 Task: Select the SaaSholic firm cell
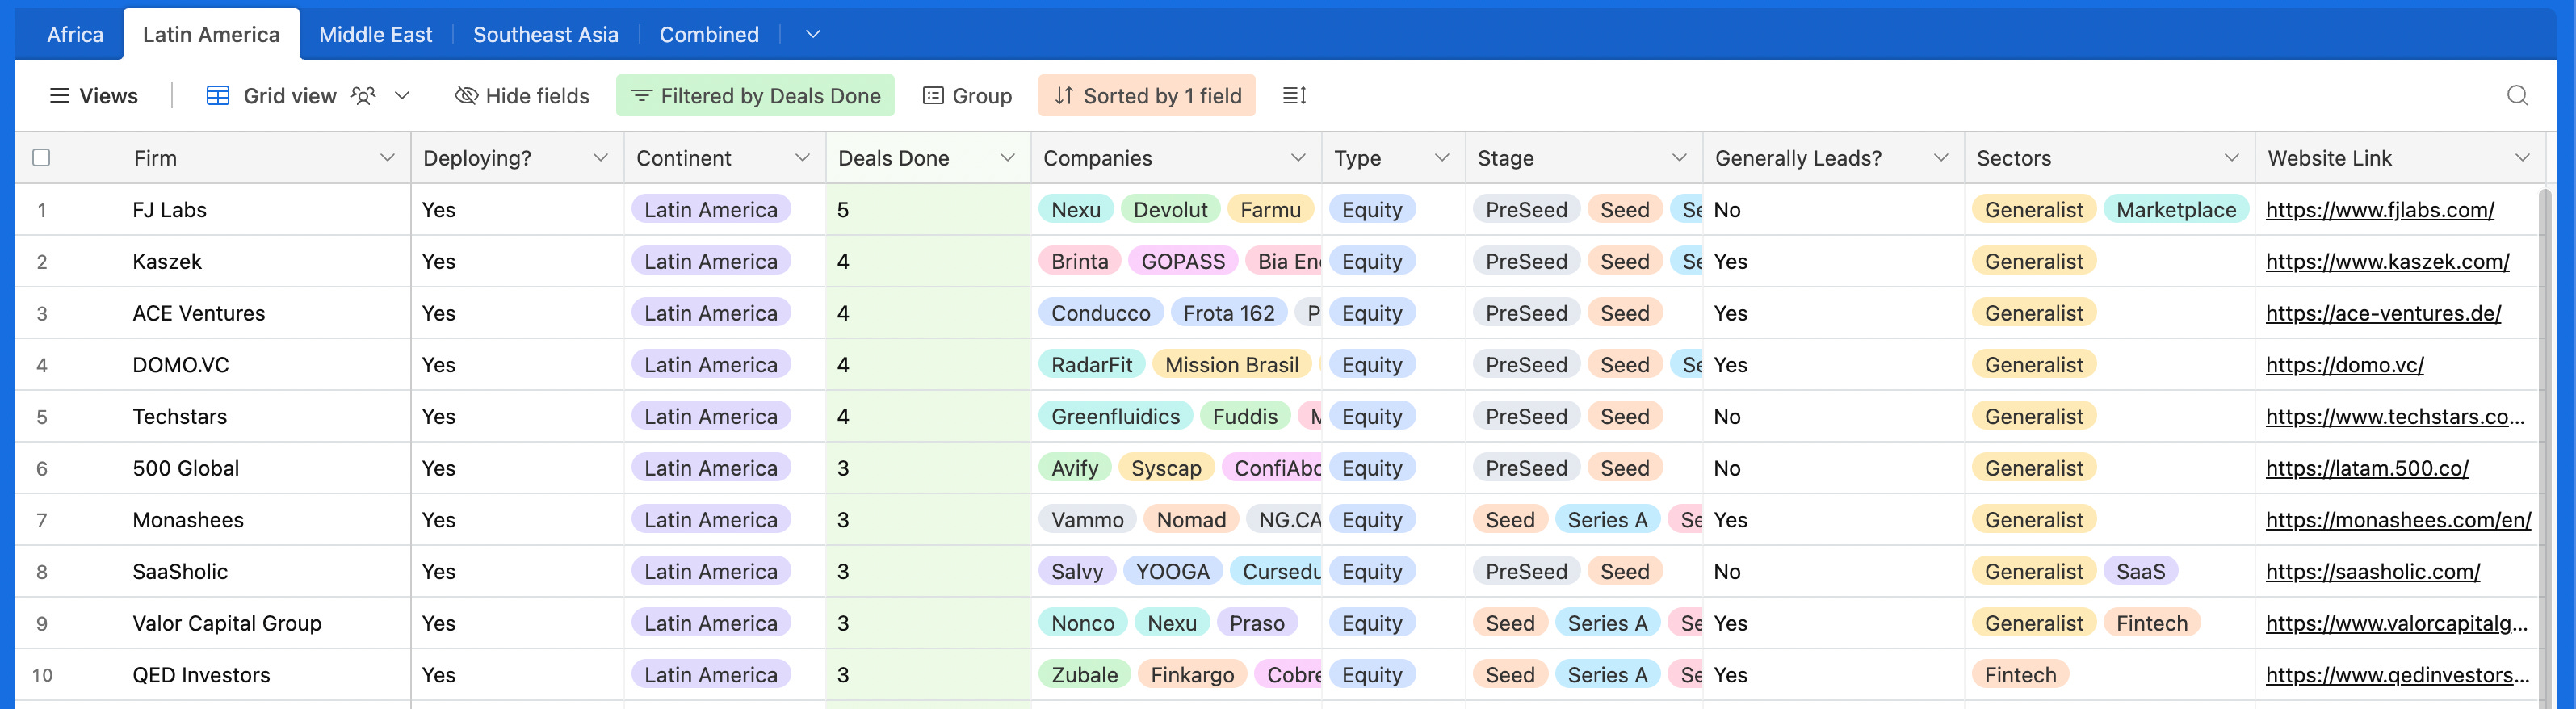pos(213,572)
